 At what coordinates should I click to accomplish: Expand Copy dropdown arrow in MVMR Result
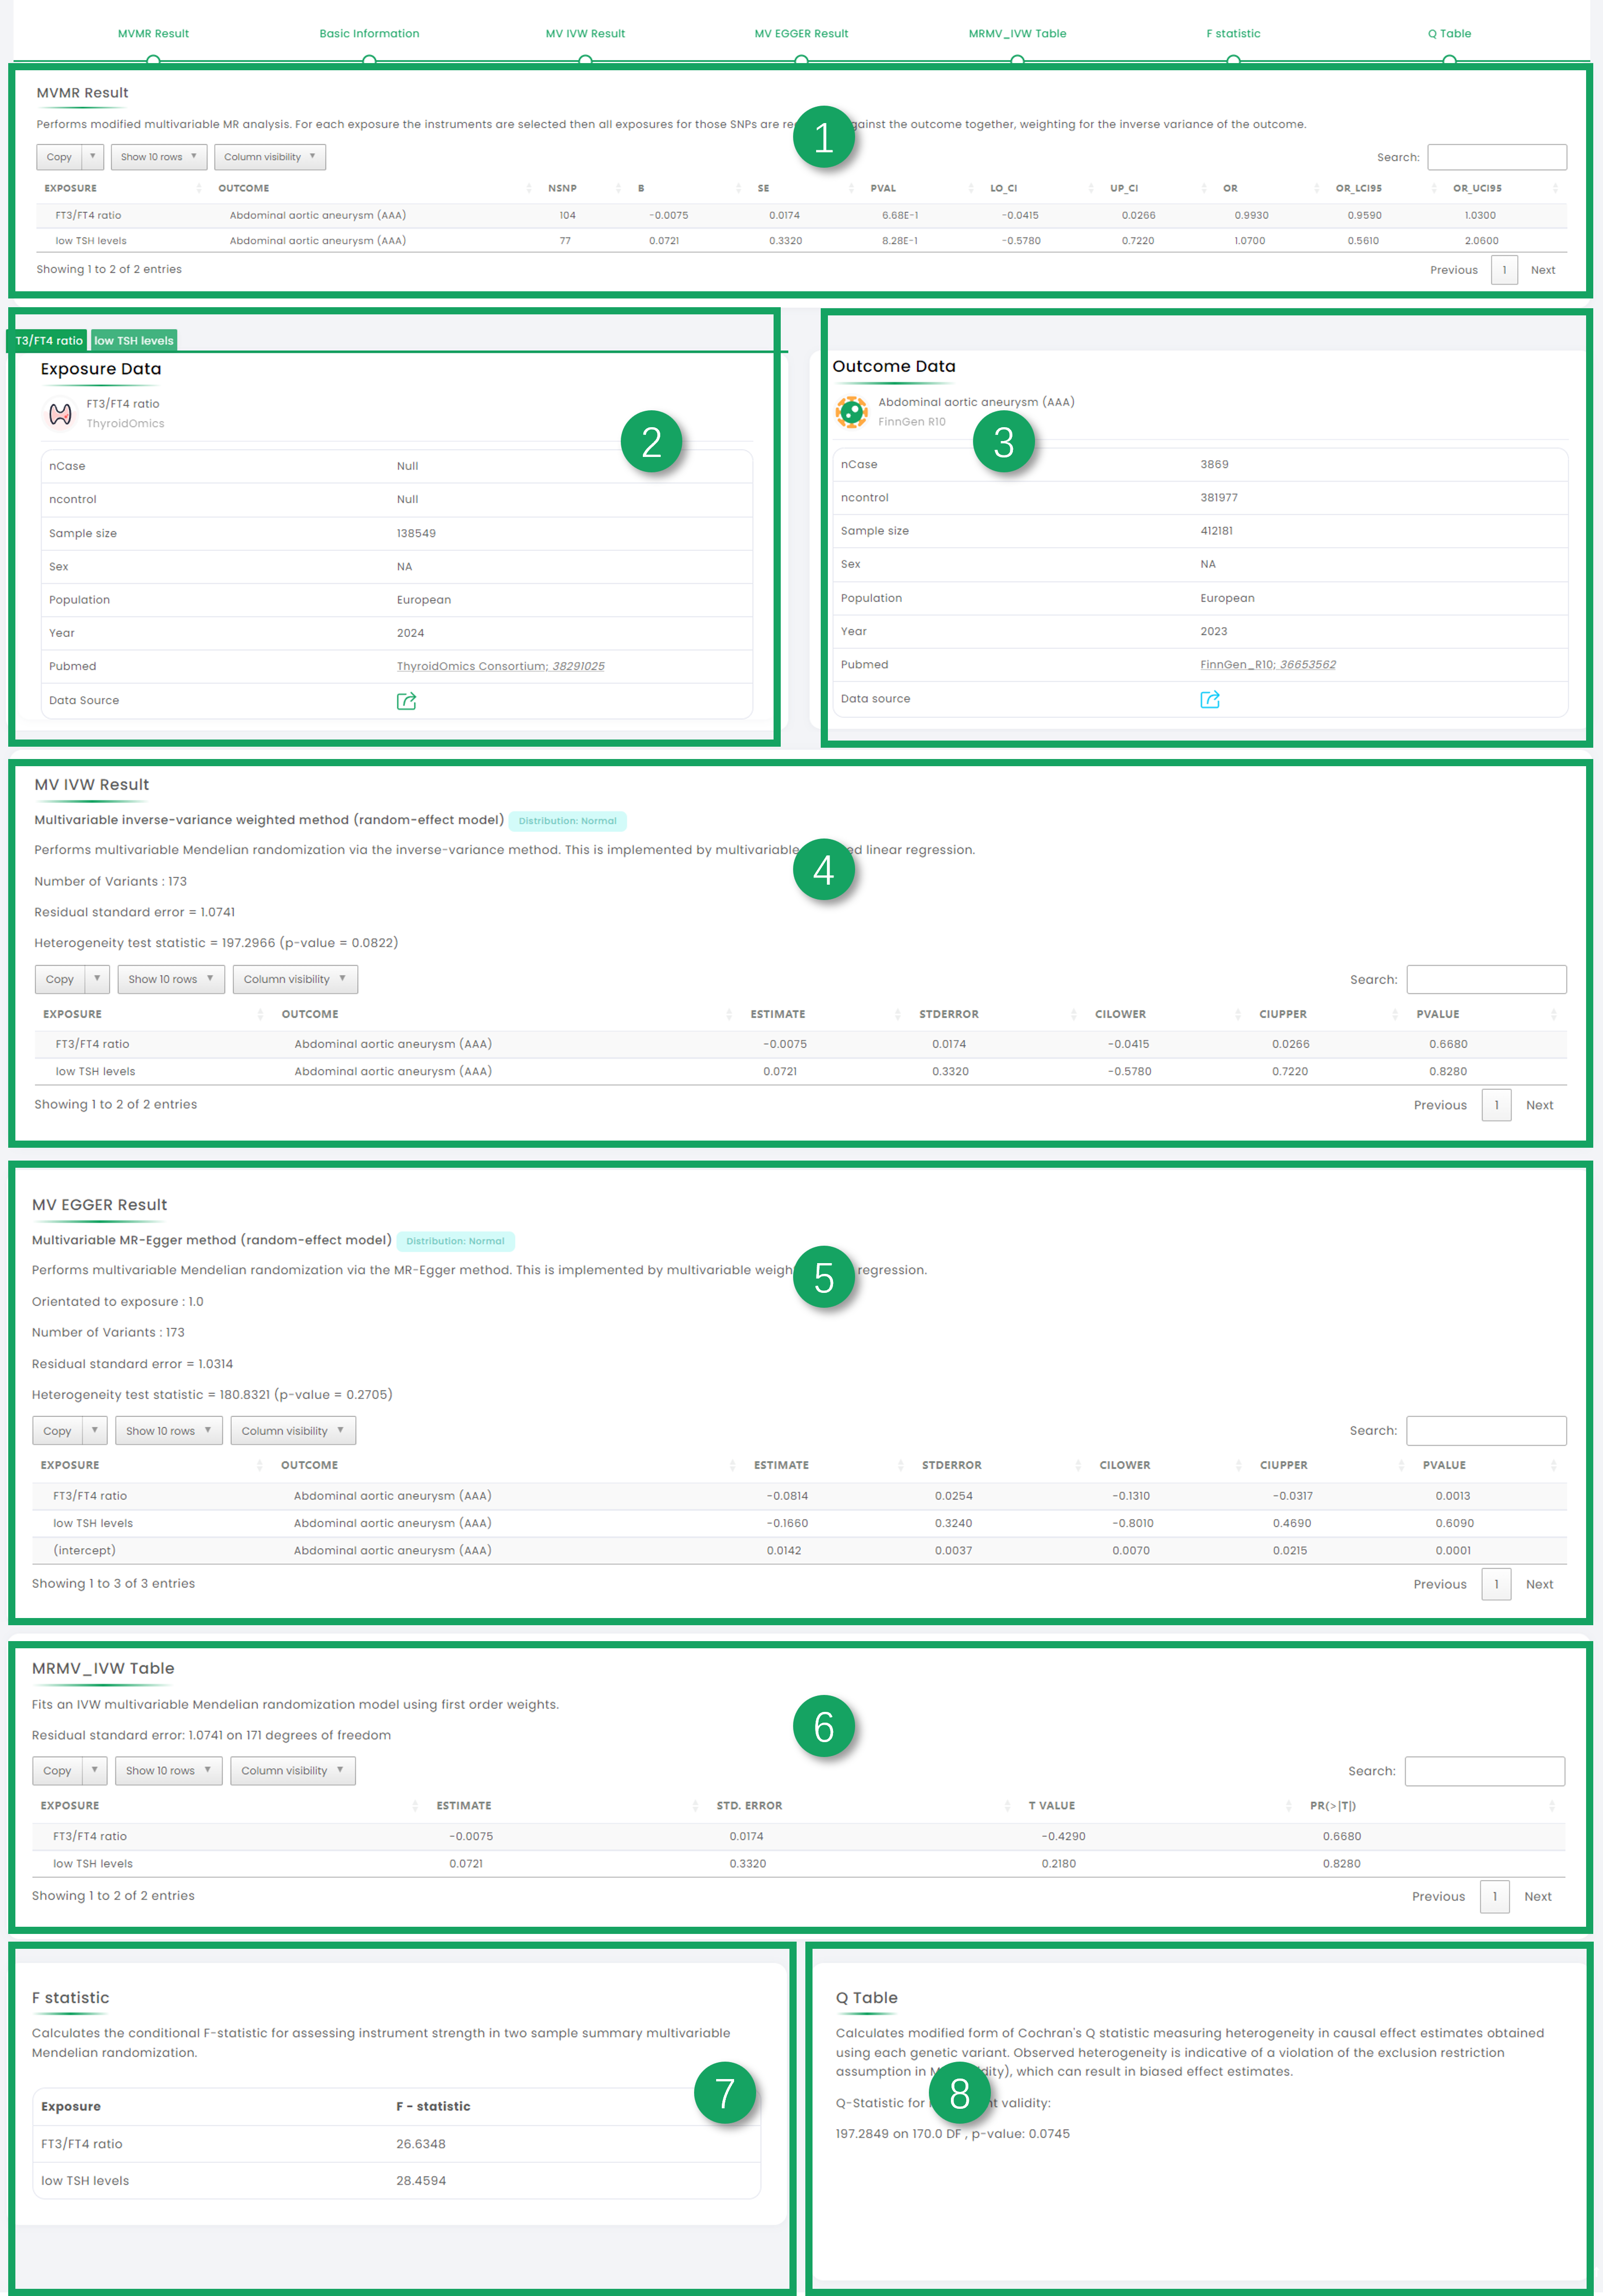click(x=93, y=157)
